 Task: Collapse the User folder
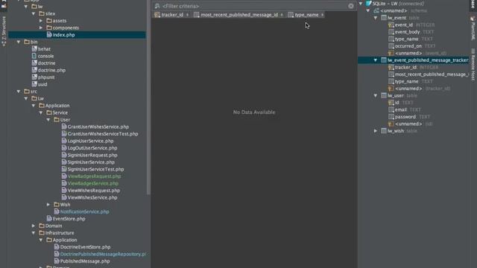[48, 120]
